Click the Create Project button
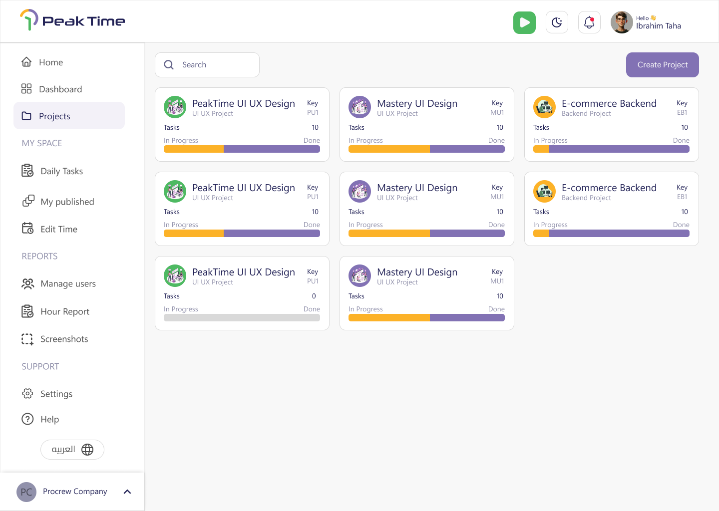Viewport: 719px width, 511px height. [663, 65]
